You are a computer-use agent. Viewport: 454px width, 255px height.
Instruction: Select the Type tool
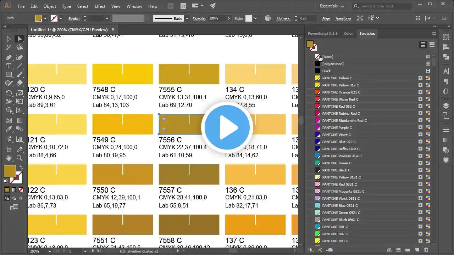9,66
